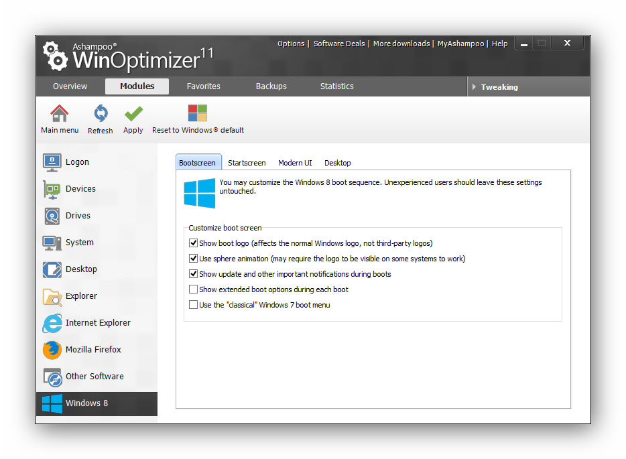The height and width of the screenshot is (459, 626).
Task: Open the Backups tab
Action: (x=271, y=86)
